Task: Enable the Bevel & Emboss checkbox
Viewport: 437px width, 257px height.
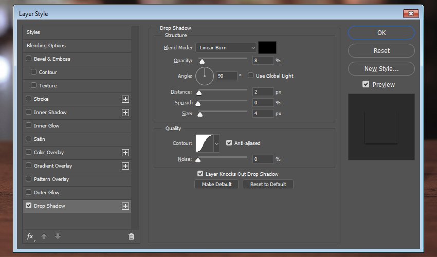Action: (28, 59)
